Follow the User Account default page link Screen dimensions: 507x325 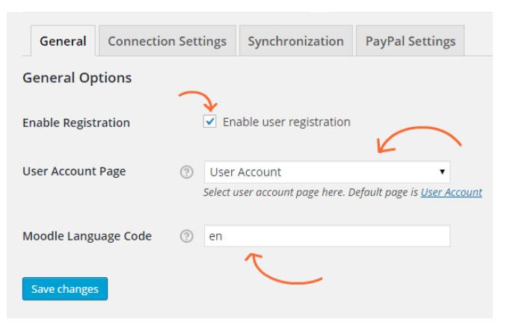[x=451, y=192]
